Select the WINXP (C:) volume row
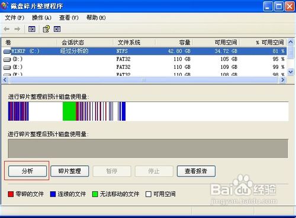 [144, 52]
